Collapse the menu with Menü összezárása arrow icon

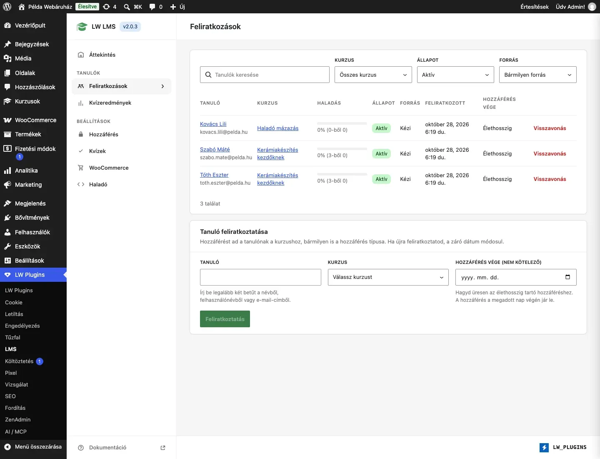(7, 447)
